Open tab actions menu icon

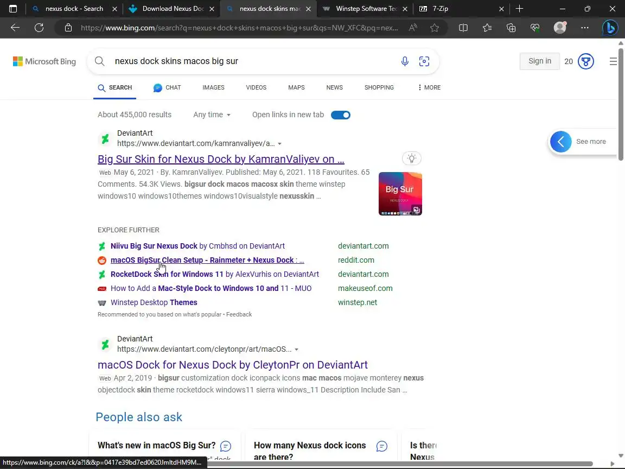tap(13, 8)
